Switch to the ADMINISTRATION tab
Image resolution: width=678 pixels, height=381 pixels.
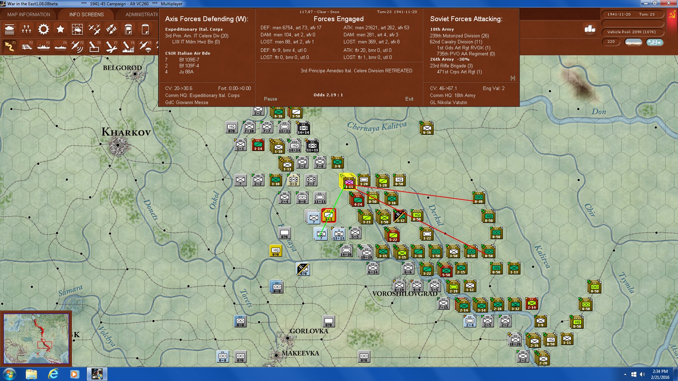coord(141,14)
